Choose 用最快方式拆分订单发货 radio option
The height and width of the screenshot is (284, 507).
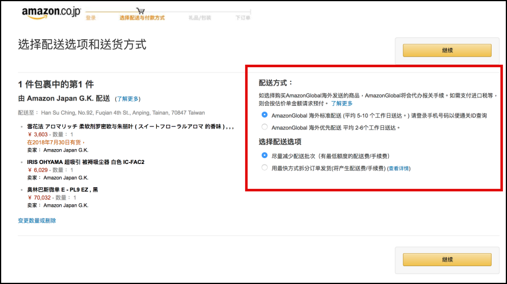coord(265,168)
